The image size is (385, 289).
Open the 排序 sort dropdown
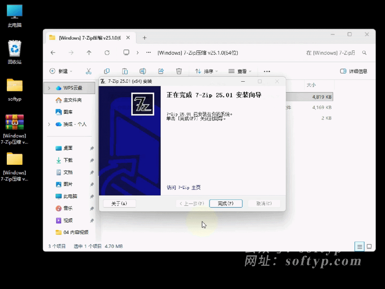(206, 71)
